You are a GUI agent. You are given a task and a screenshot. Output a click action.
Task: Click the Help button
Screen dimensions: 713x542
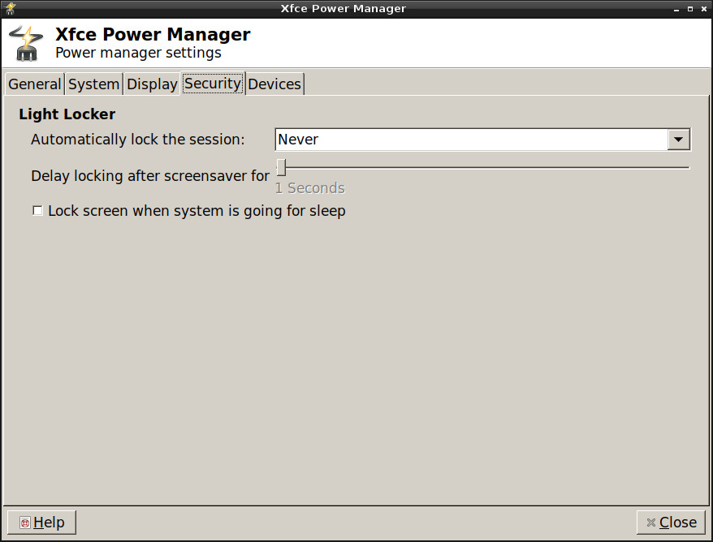click(41, 523)
